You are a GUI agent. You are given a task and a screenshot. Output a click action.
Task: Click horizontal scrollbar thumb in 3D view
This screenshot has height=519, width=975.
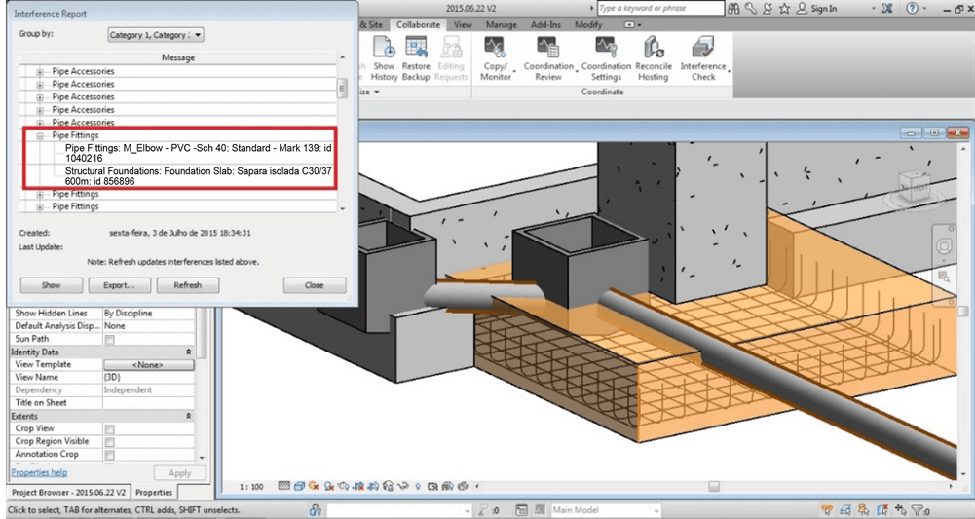(x=714, y=486)
